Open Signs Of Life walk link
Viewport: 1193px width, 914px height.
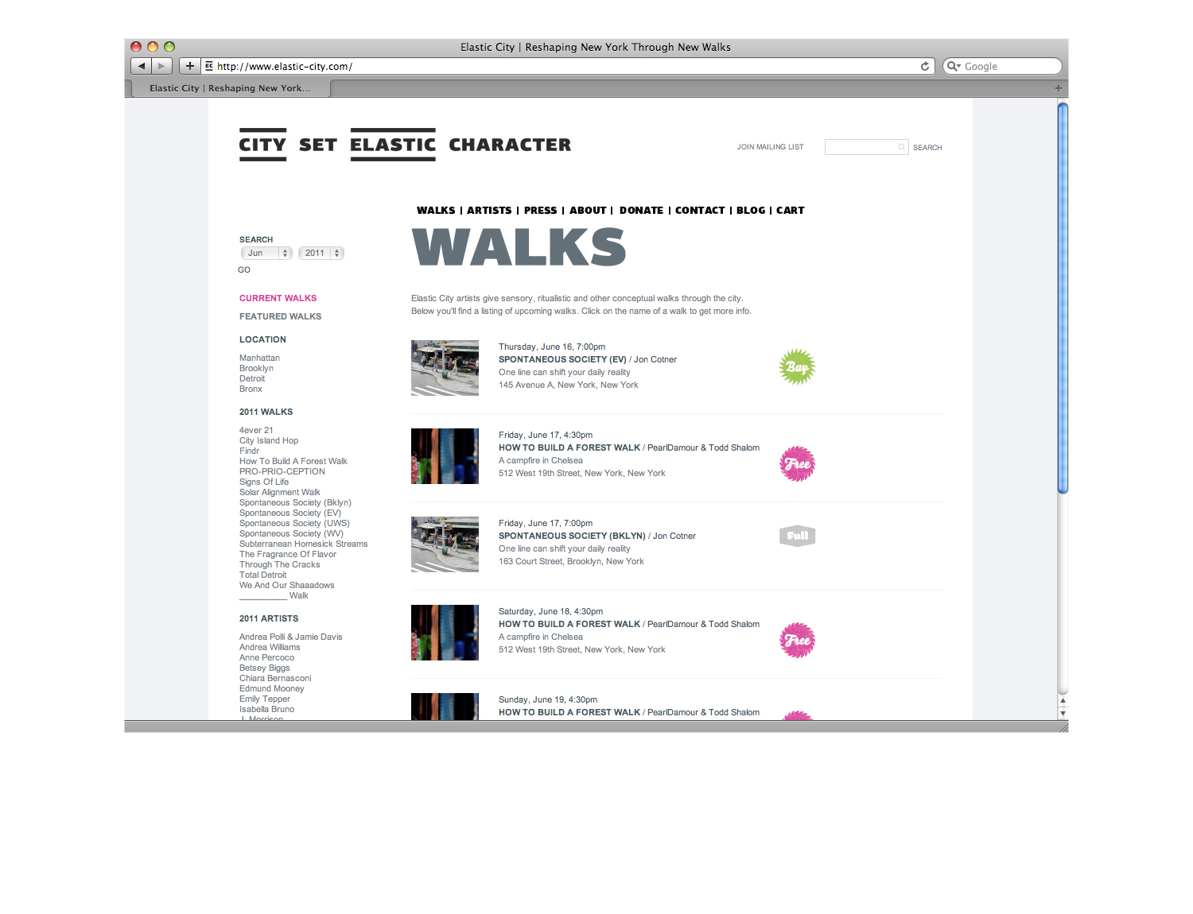pos(264,482)
